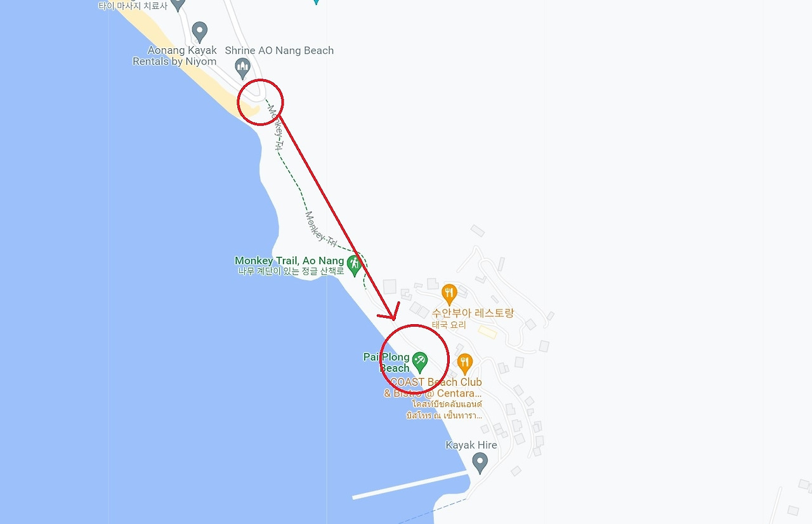Click the 타이 마사지 치료사 label
The height and width of the screenshot is (524, 812).
132,6
